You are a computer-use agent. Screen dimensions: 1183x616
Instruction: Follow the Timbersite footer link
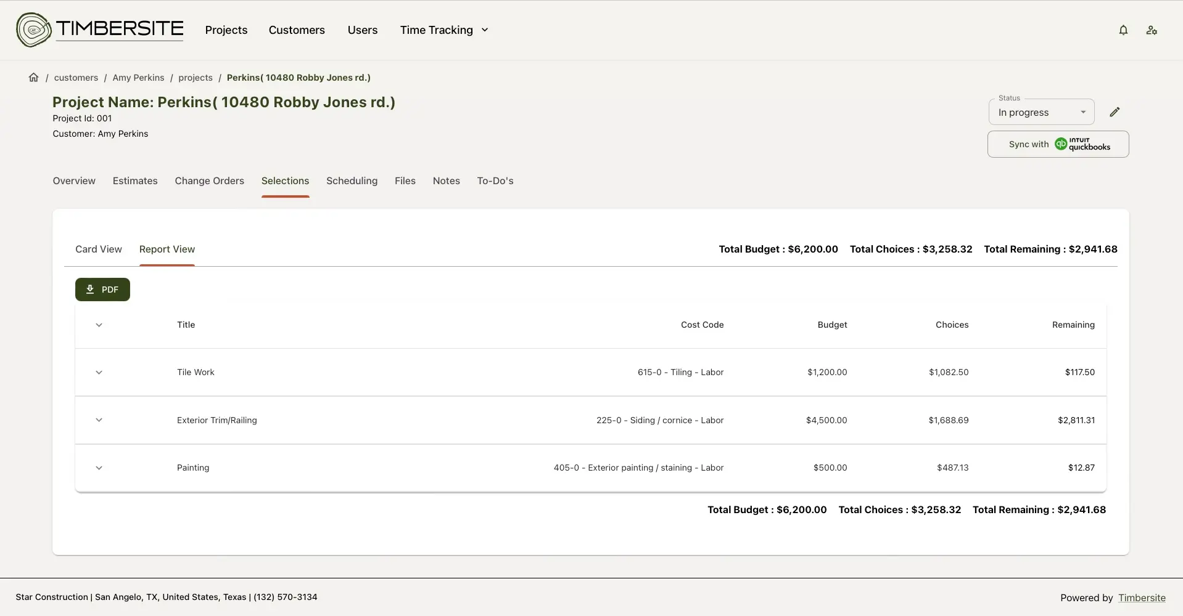click(1142, 598)
